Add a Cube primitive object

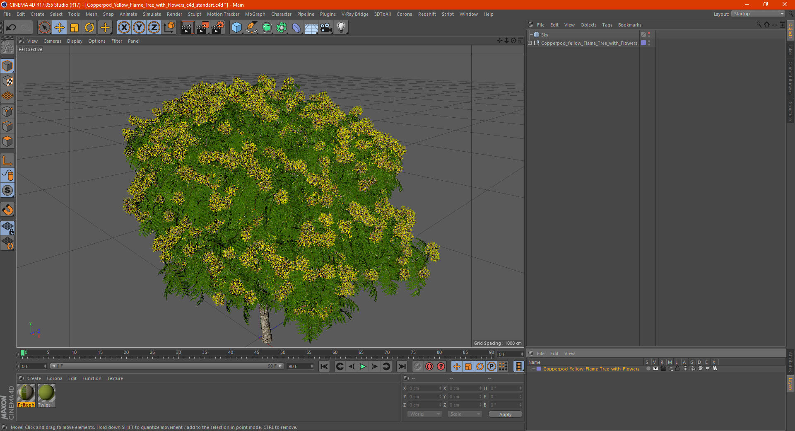[236, 28]
